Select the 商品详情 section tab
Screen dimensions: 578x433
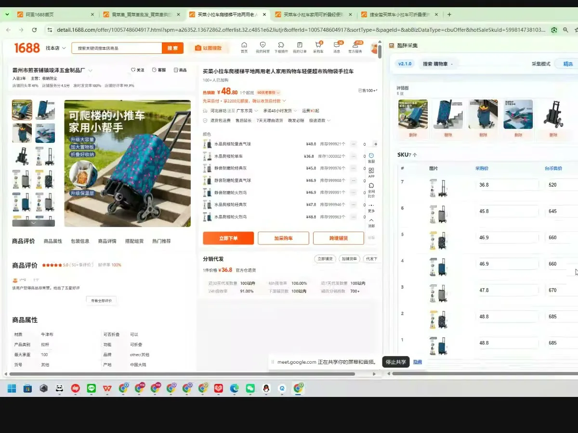107,241
